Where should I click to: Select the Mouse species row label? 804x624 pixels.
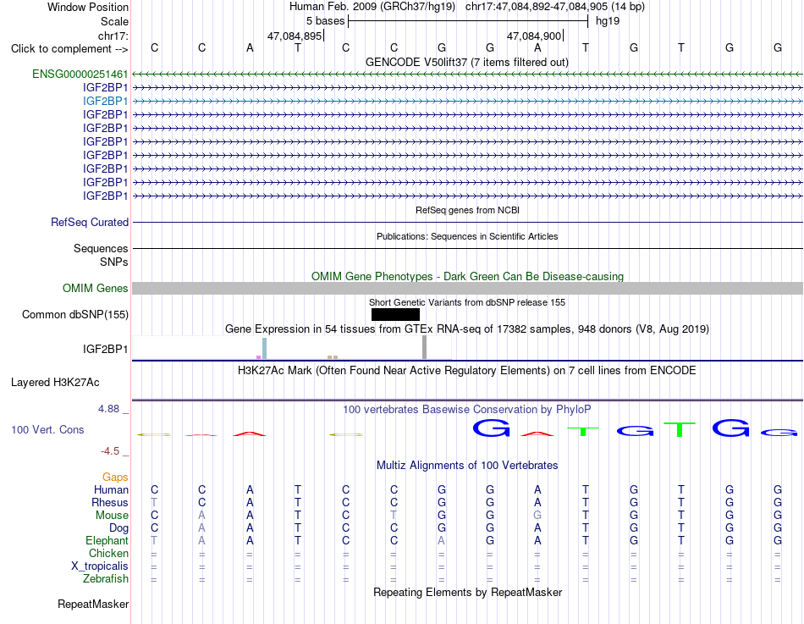113,516
